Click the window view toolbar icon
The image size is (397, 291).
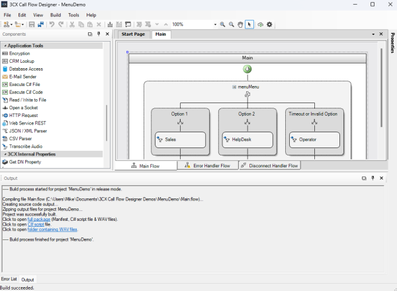pyautogui.click(x=128, y=24)
